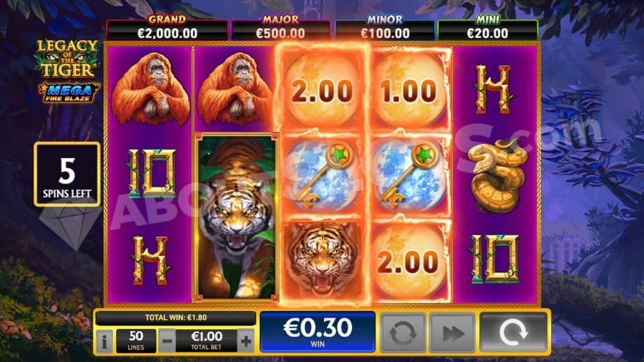This screenshot has height=362, width=644.
Task: Click the Major €500.00 jackpot panel
Action: (x=280, y=29)
